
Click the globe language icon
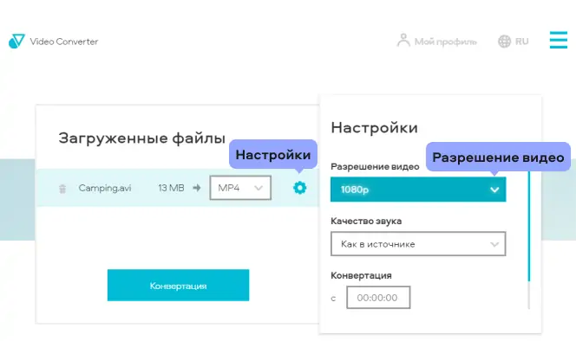[504, 42]
